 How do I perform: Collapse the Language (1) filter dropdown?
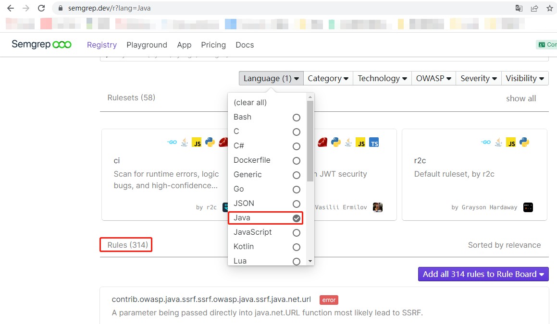pyautogui.click(x=271, y=78)
